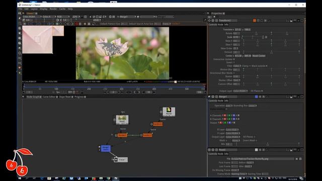Open the Color.A alpha channel dropdown

(49, 17)
